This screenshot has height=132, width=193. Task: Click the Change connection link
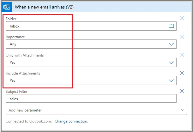tap(71, 121)
